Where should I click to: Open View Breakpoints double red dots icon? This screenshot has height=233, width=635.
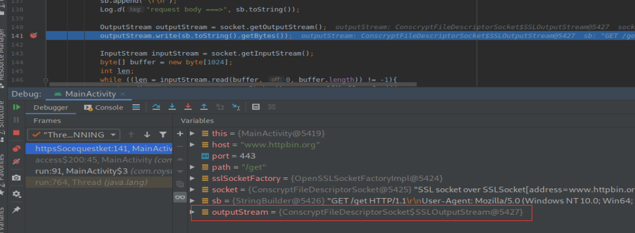click(x=17, y=148)
